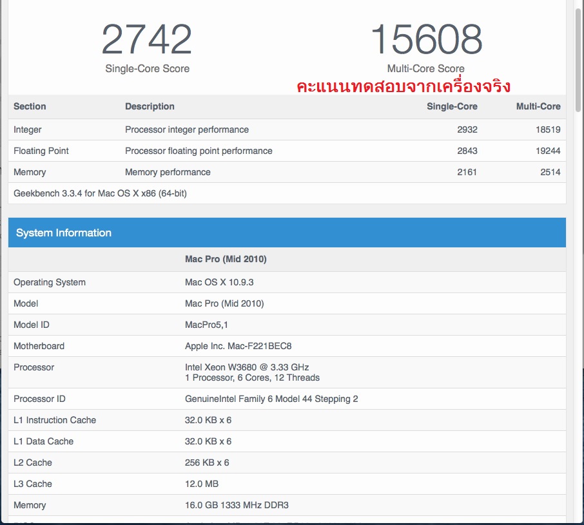Click the Integer row label
The width and height of the screenshot is (584, 525).
[28, 129]
